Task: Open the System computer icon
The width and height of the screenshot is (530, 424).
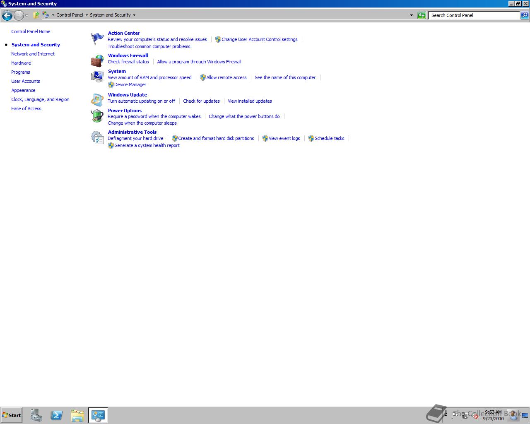Action: pos(97,77)
